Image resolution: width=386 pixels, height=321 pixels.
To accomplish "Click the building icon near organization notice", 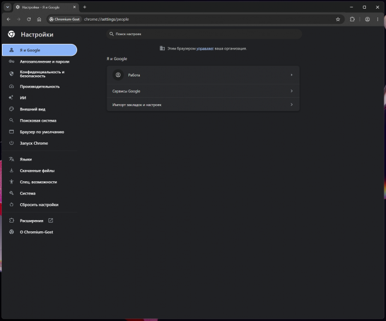I will 162,48.
